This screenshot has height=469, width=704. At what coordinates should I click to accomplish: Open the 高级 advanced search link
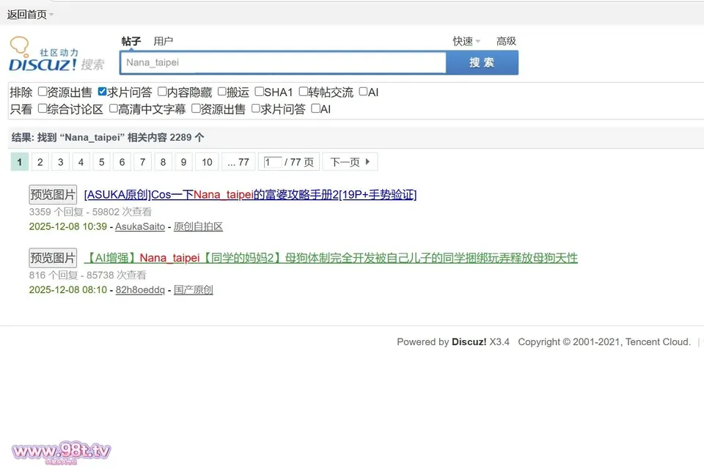point(506,41)
